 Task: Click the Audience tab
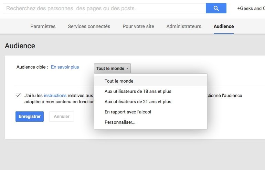224,26
